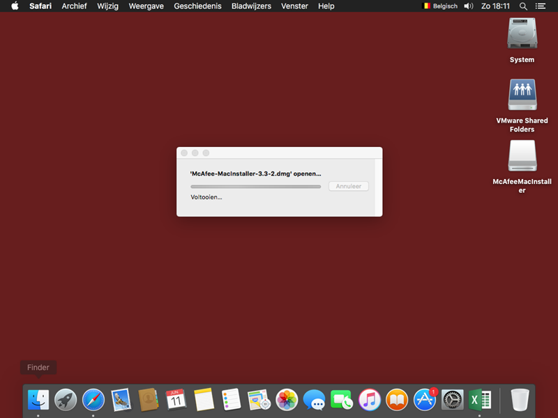Open the Trash in the Dock
The width and height of the screenshot is (558, 418).
coord(520,399)
